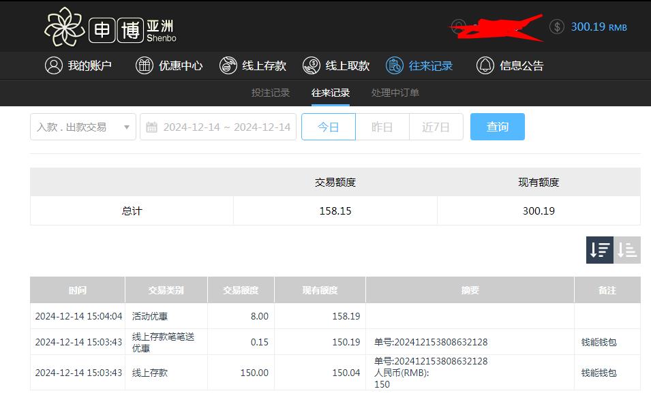Click the dollar balance icon near 300.19
Screen dimensions: 651x404
tap(556, 26)
